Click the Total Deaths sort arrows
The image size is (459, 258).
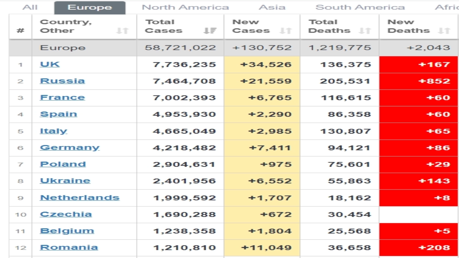pos(365,31)
